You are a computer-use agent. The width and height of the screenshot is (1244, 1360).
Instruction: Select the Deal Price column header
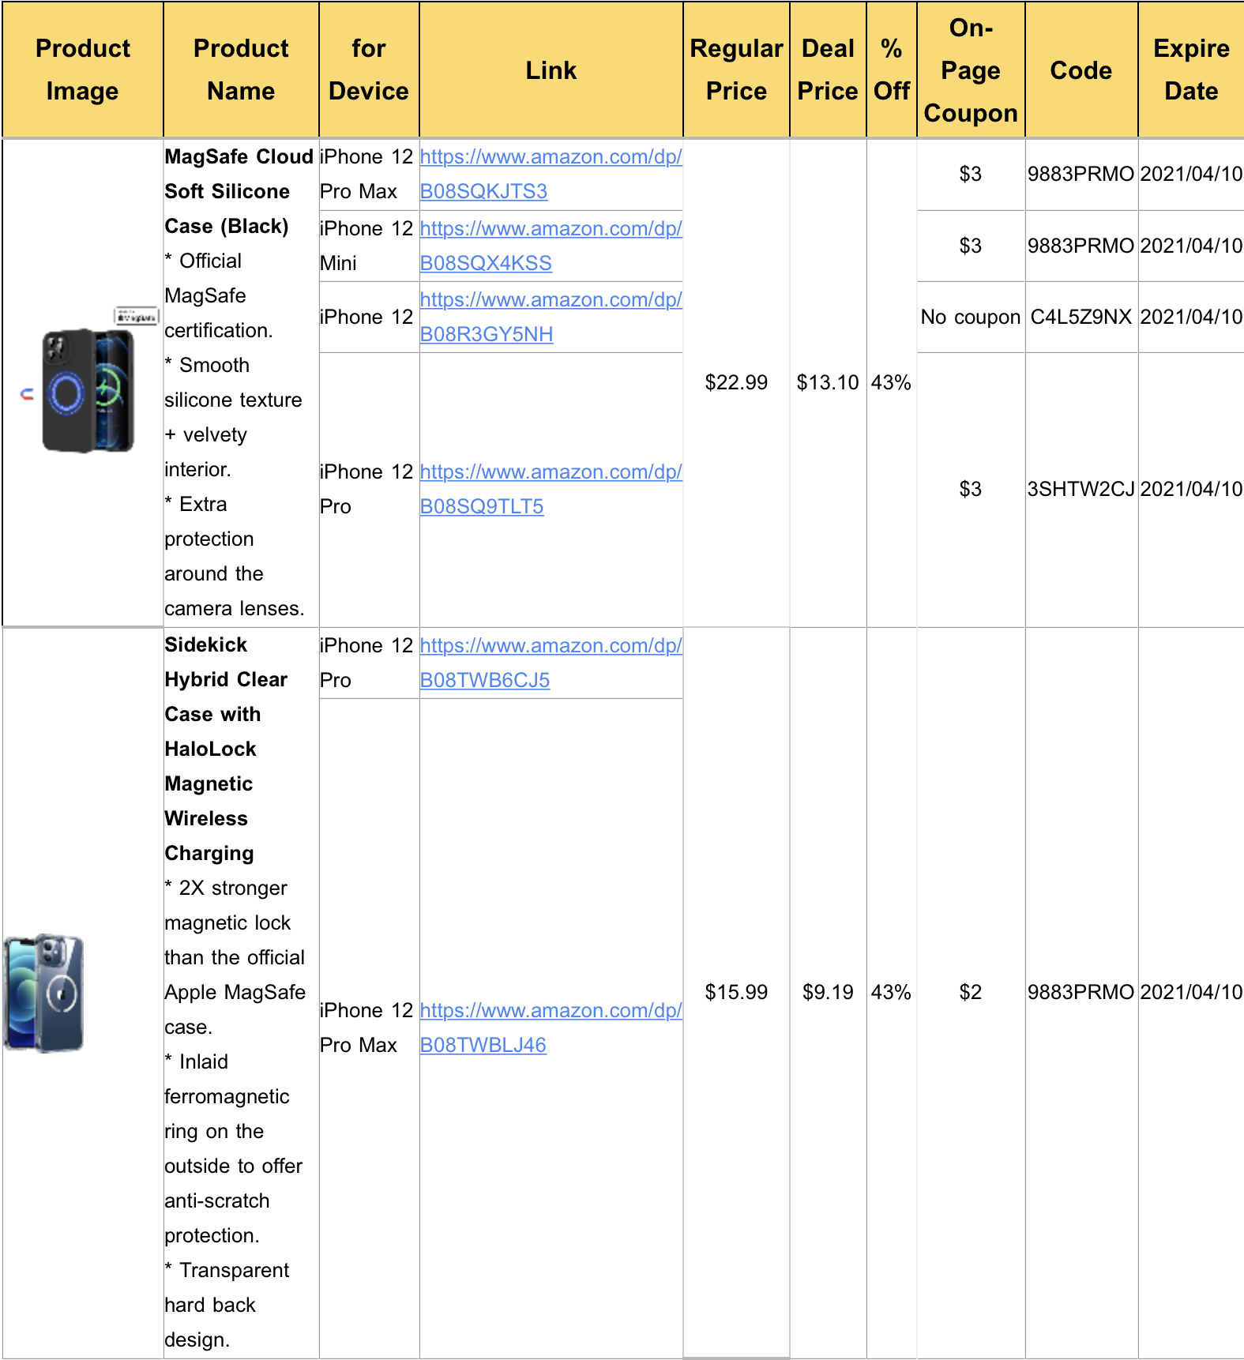[x=828, y=70]
